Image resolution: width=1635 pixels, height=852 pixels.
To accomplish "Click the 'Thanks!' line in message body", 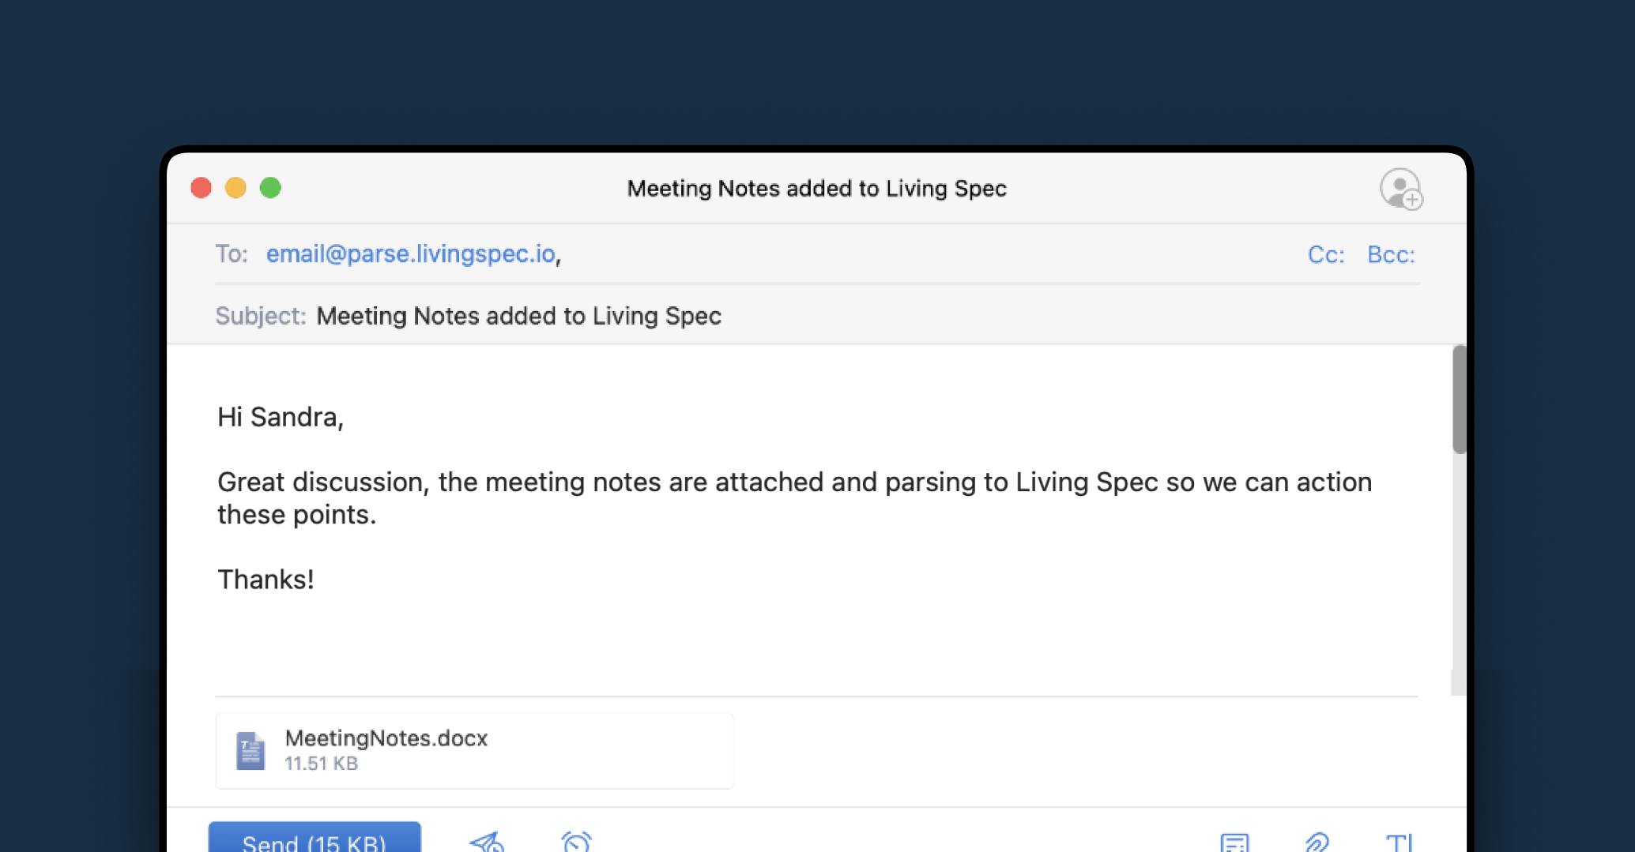I will (266, 580).
